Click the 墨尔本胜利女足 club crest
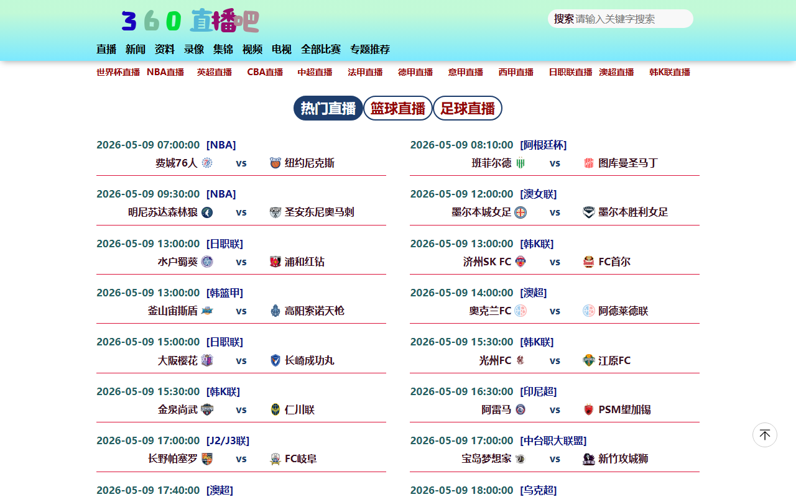Viewport: 796px width, 497px height. pyautogui.click(x=589, y=212)
